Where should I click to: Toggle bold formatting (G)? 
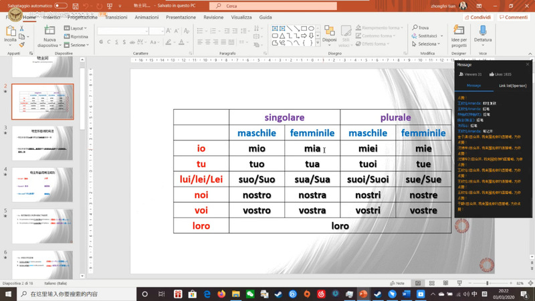pyautogui.click(x=101, y=42)
